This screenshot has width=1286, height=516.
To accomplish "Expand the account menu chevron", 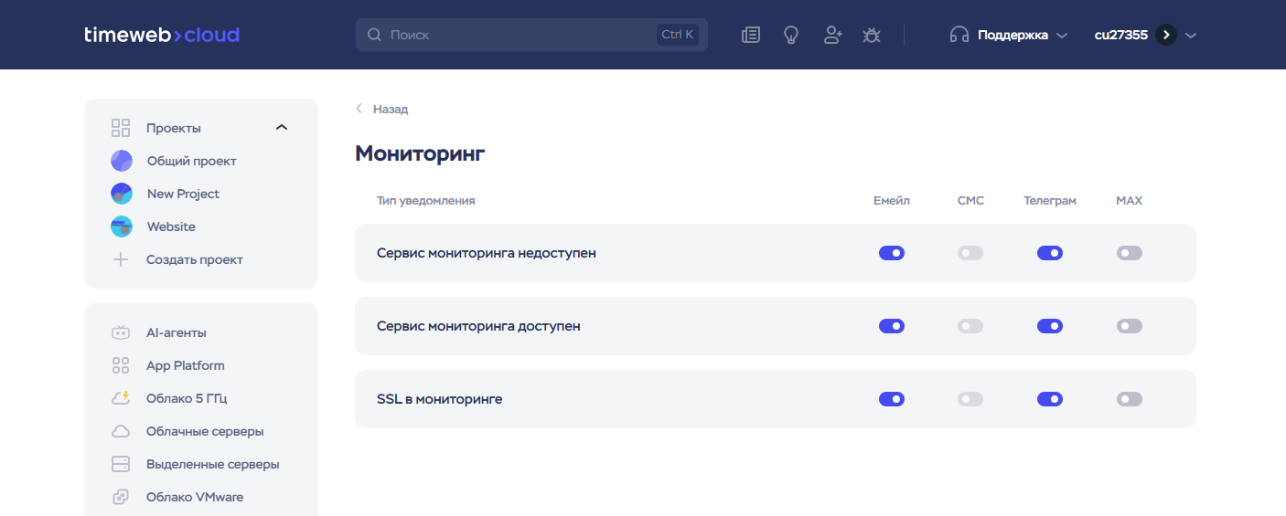I will click(x=1191, y=36).
